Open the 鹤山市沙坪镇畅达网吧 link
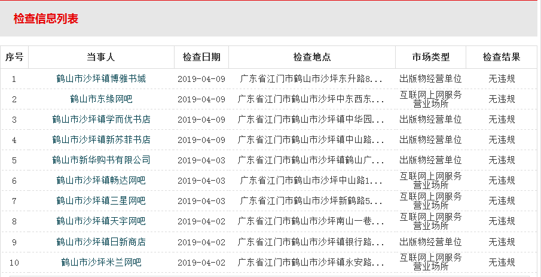 (x=101, y=180)
